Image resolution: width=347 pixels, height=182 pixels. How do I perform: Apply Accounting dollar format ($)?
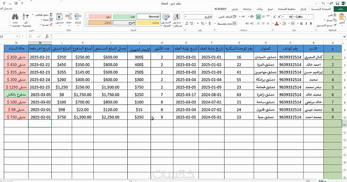[x=210, y=24]
